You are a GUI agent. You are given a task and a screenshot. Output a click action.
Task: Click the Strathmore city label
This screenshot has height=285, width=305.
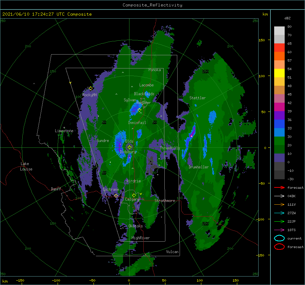pyautogui.click(x=165, y=201)
